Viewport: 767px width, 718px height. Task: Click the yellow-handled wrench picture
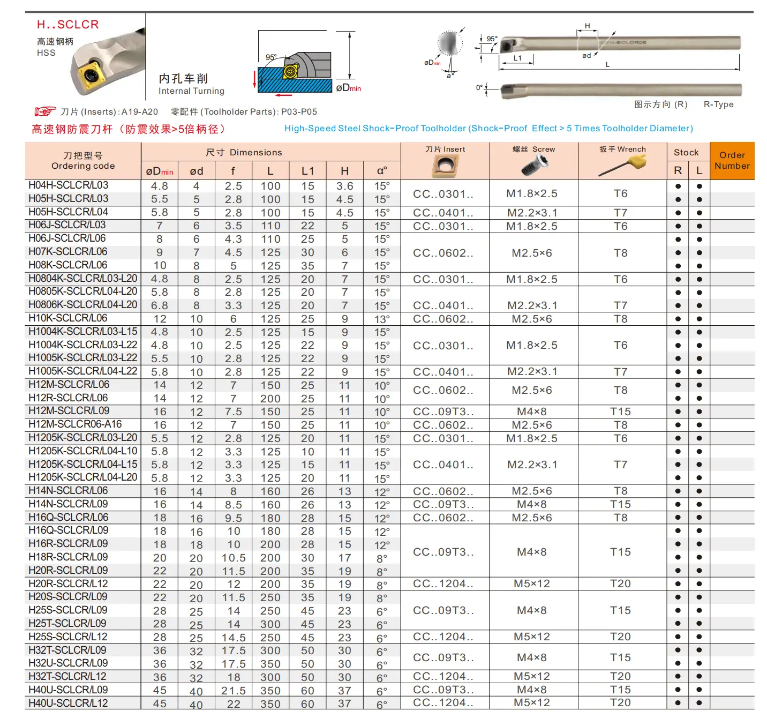click(623, 165)
